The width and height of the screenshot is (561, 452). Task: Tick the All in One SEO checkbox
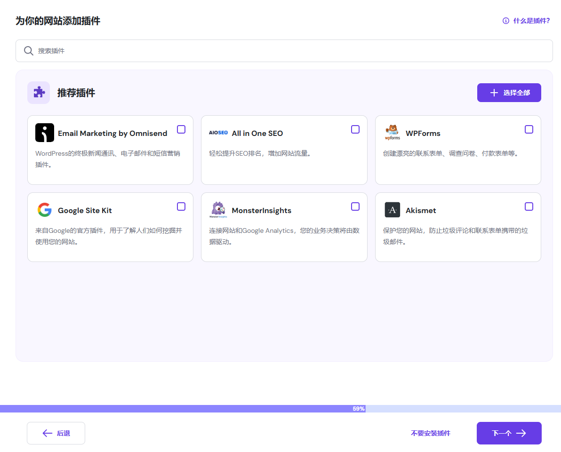coord(355,129)
